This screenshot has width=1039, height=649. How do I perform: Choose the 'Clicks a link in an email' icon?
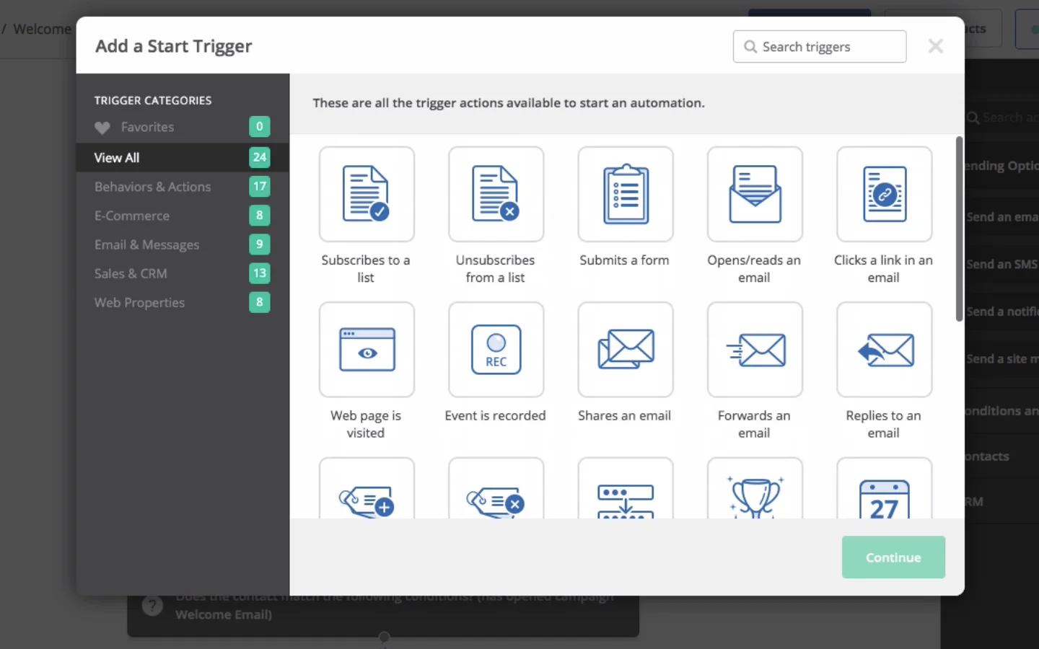tap(885, 194)
